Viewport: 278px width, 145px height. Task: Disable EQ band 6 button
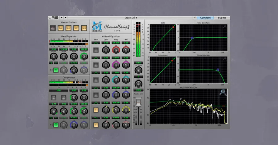point(96,125)
